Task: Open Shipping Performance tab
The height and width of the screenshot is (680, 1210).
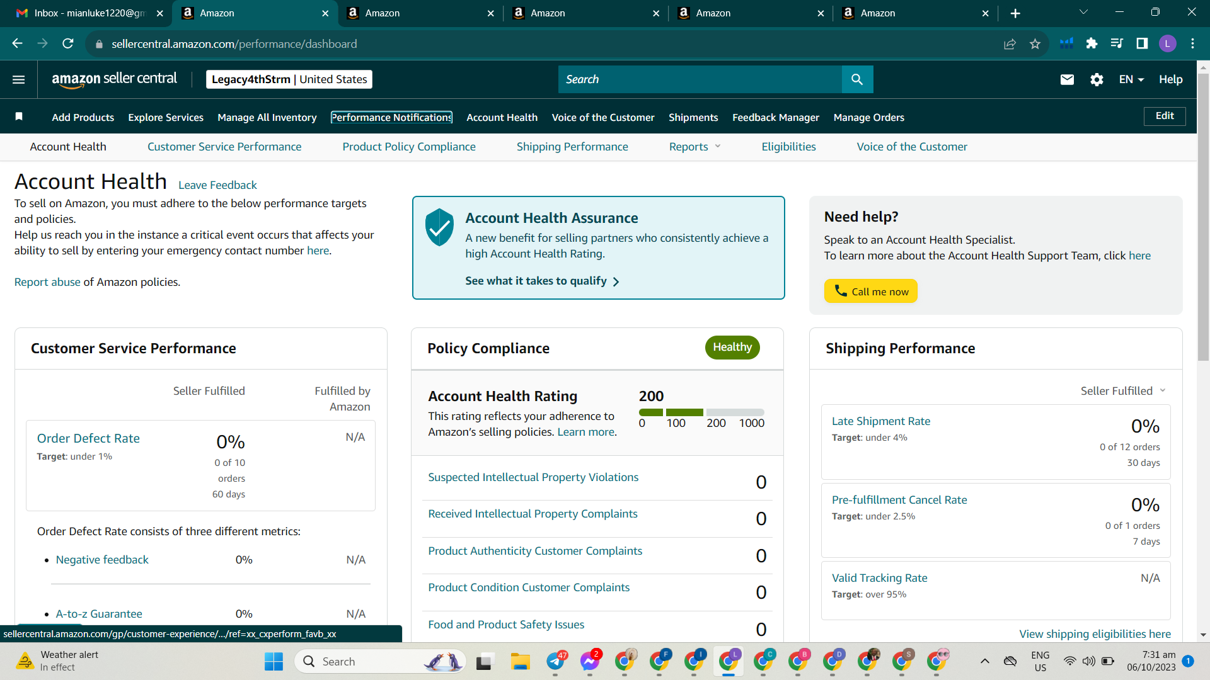Action: coord(572,147)
